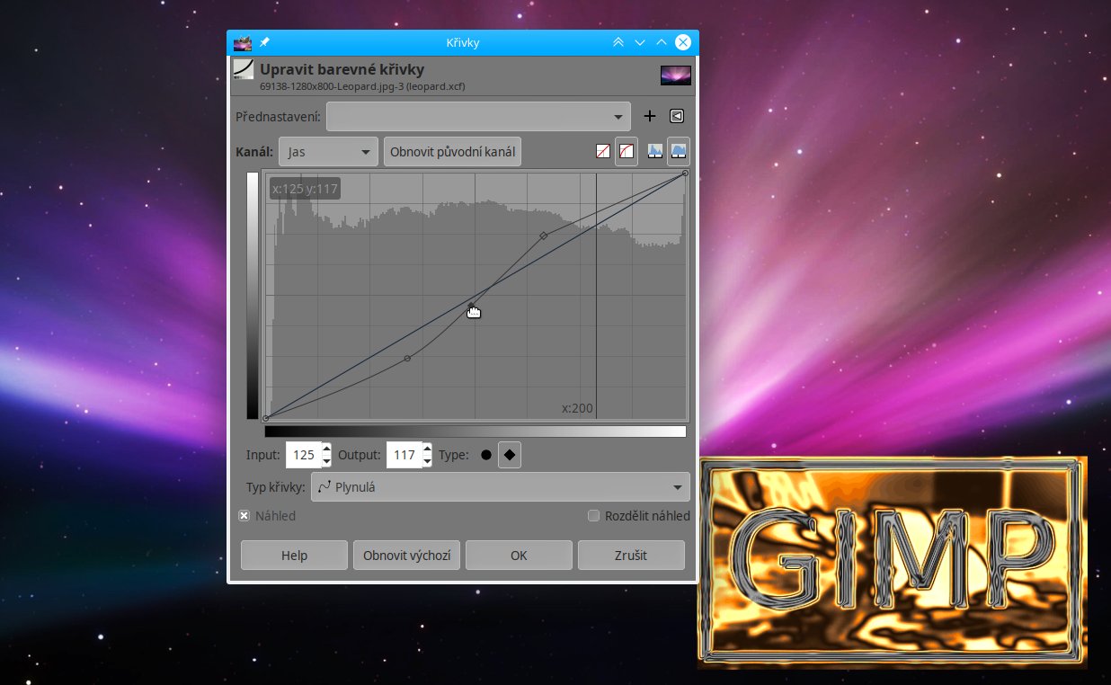This screenshot has height=685, width=1111.
Task: Enable the Rozdělit náhled checkbox
Action: 593,516
